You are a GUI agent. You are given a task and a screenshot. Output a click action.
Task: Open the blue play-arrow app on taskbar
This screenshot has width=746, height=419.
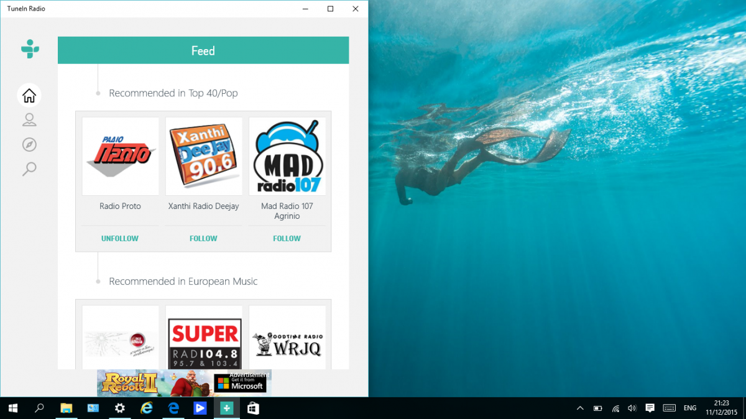200,408
